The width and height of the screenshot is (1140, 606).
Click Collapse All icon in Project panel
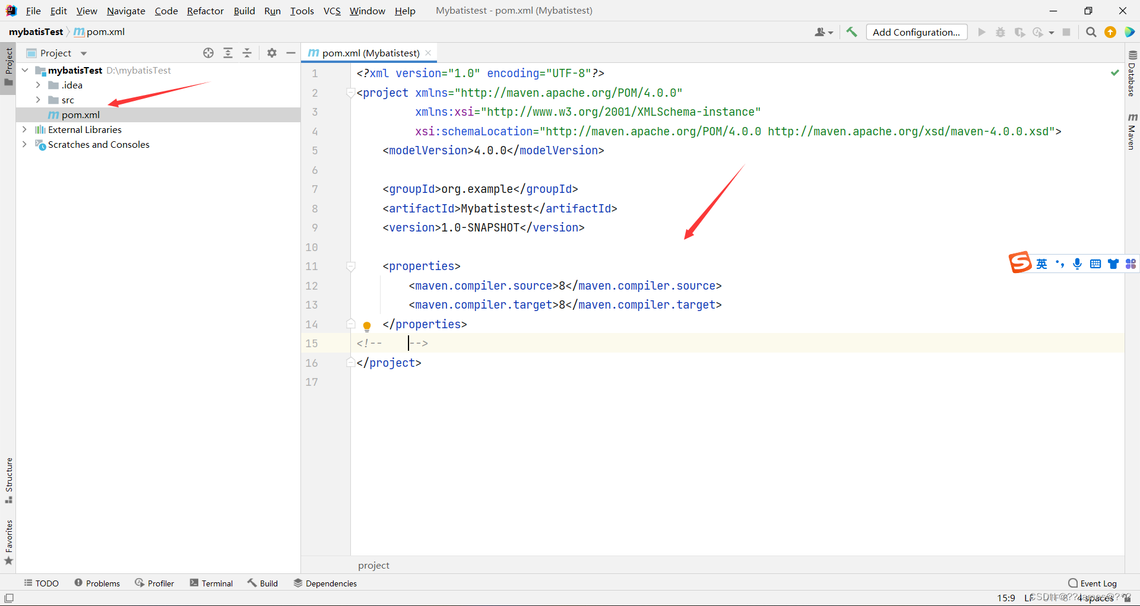pos(247,53)
